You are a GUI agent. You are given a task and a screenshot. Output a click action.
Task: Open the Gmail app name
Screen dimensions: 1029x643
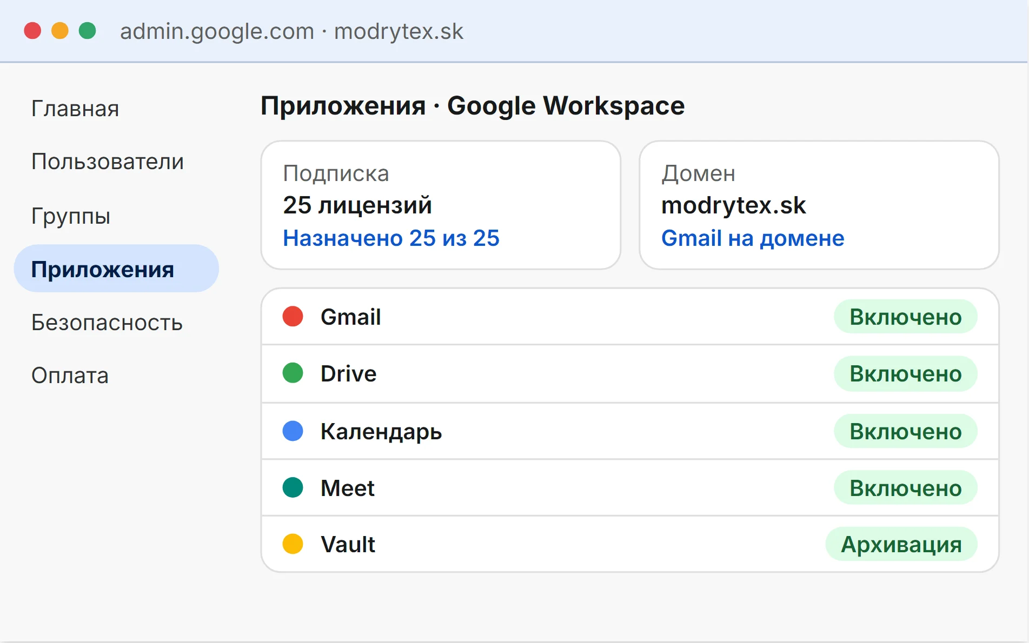[x=350, y=317]
